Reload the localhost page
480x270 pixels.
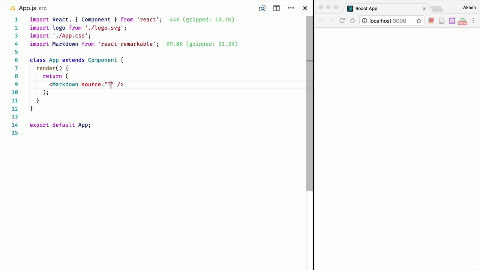[x=342, y=21]
